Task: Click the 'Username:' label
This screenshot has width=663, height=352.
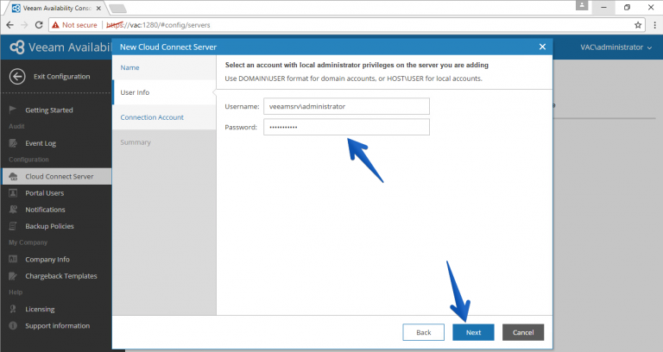Action: (242, 106)
